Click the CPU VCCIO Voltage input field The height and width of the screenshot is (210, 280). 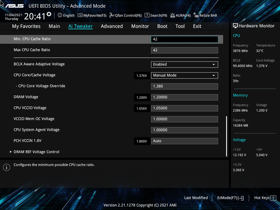pyautogui.click(x=185, y=108)
